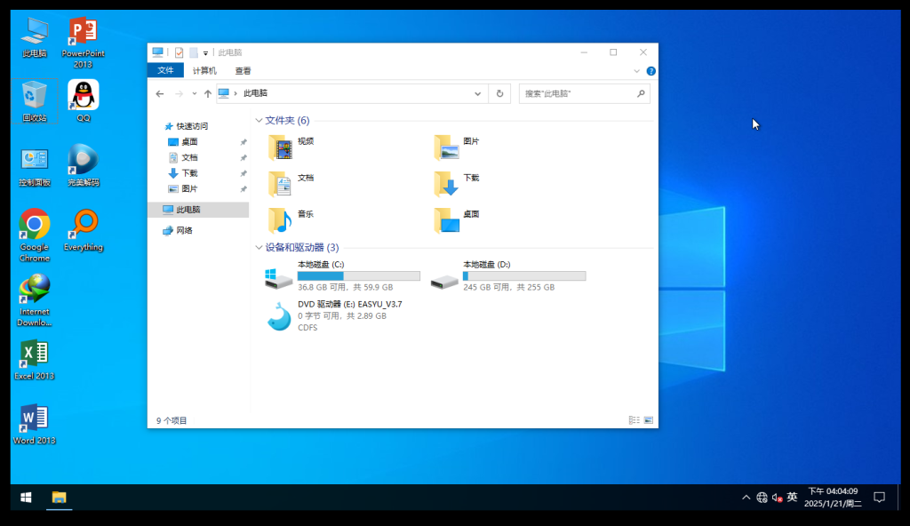This screenshot has height=526, width=910.
Task: Expand the ribbon with the chevron arrow
Action: click(636, 71)
